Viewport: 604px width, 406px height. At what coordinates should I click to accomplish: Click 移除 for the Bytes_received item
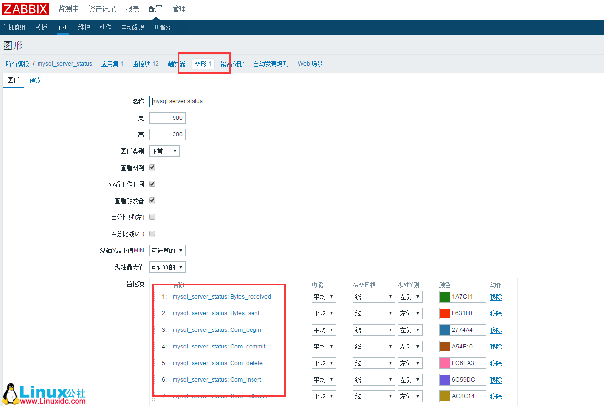pos(496,296)
